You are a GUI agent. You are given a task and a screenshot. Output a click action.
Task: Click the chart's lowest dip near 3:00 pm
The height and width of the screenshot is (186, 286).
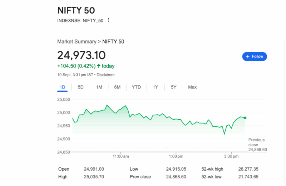pos(225,134)
